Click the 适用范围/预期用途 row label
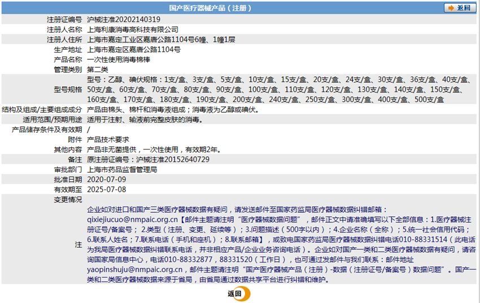The height and width of the screenshot is (303, 480). [x=53, y=120]
